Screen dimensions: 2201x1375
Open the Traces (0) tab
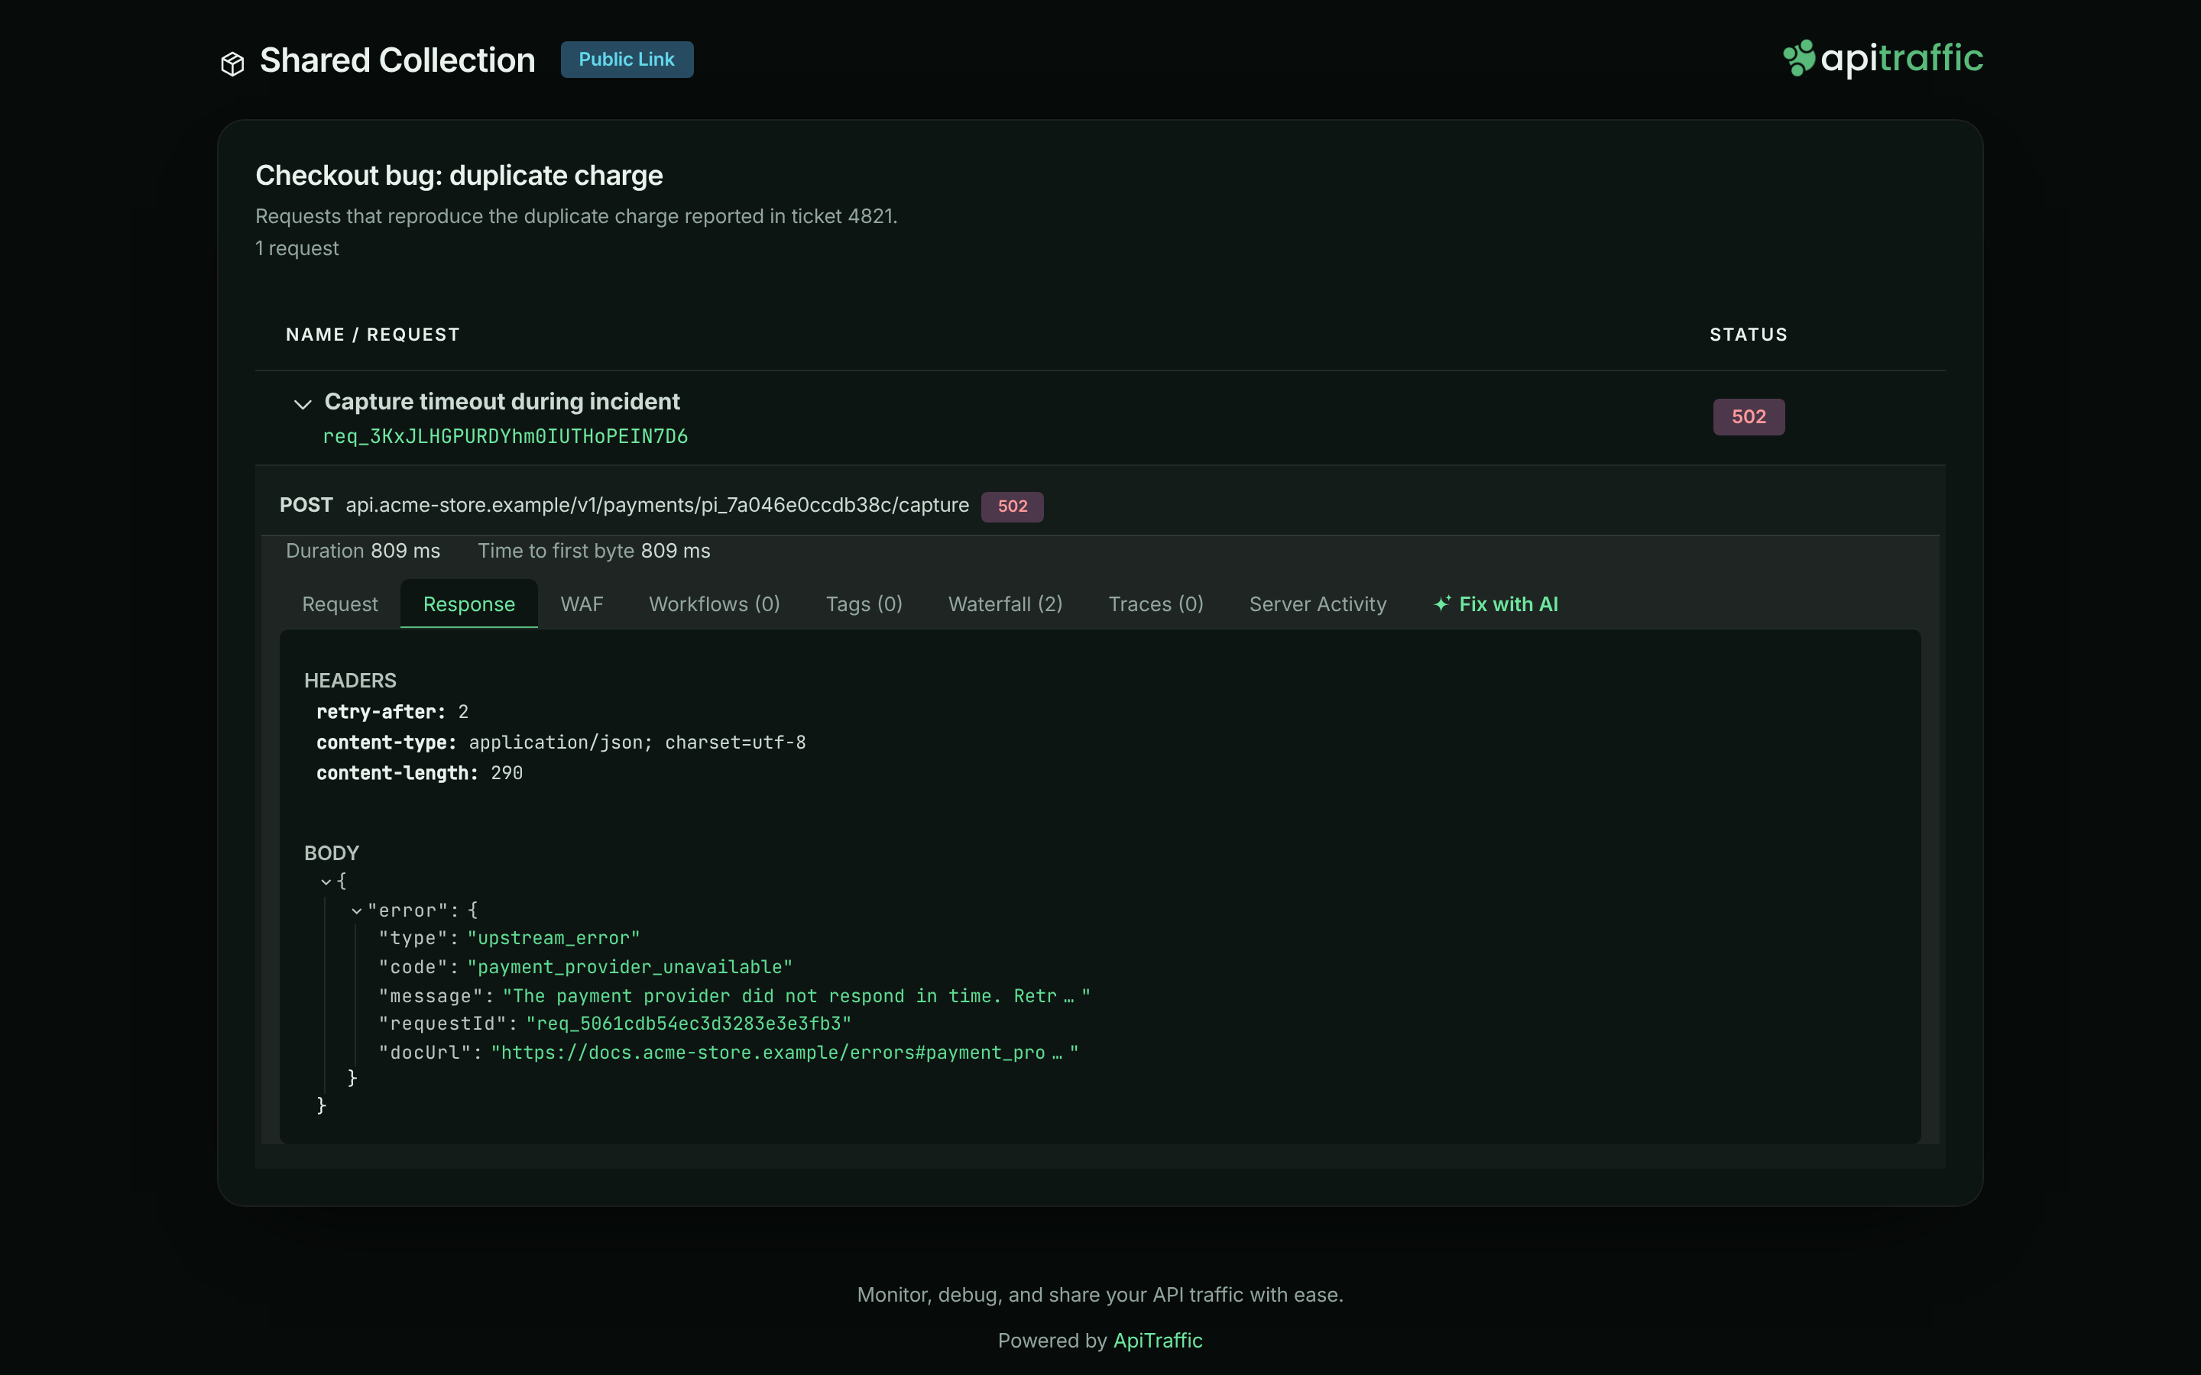coord(1155,603)
